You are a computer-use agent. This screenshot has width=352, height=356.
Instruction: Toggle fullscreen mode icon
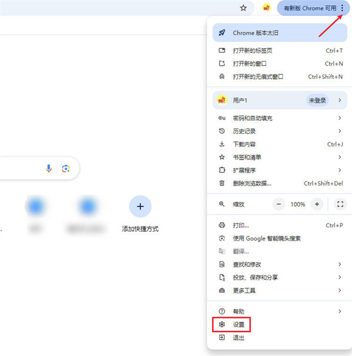(340, 204)
